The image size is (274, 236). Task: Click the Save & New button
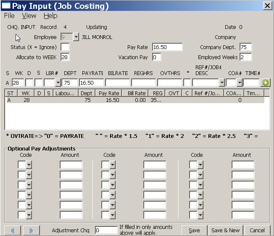[x=225, y=230]
